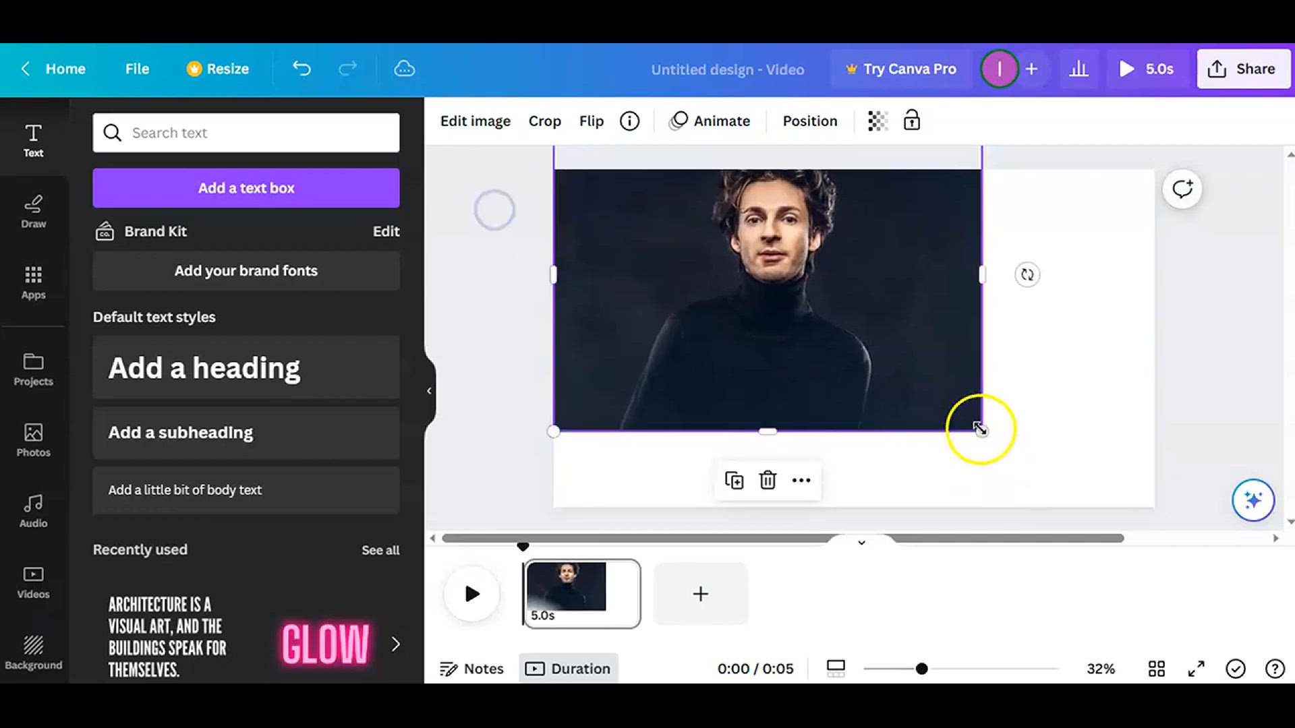
Task: Click the Add a text box button
Action: [x=246, y=188]
